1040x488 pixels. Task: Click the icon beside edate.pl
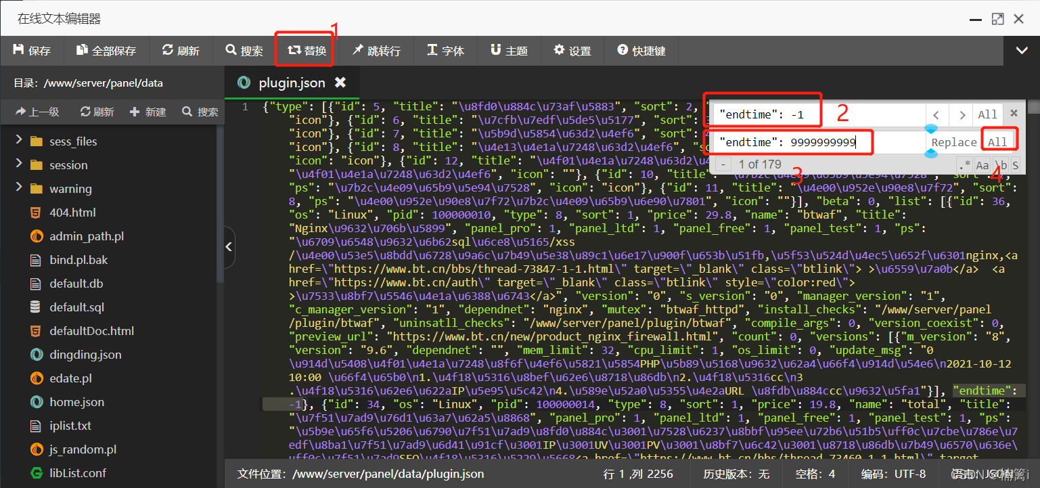[x=37, y=378]
